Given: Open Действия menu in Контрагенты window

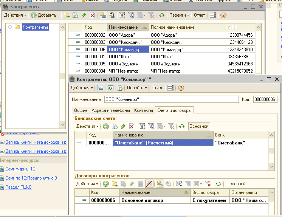Looking at the screenshot, I should pos(15,15).
